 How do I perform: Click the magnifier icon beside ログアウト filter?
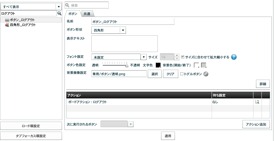coord(60,13)
